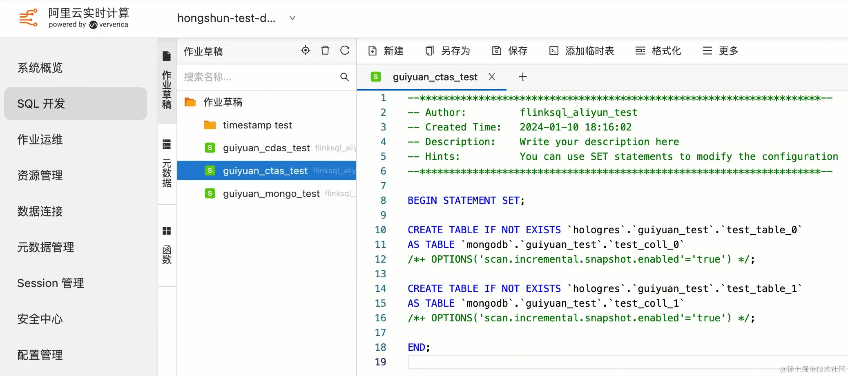The width and height of the screenshot is (848, 376).
Task: Open 配置管理 settings
Action: click(40, 355)
